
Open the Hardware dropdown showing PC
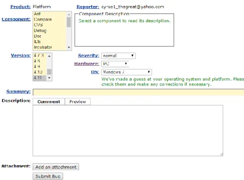point(115,64)
